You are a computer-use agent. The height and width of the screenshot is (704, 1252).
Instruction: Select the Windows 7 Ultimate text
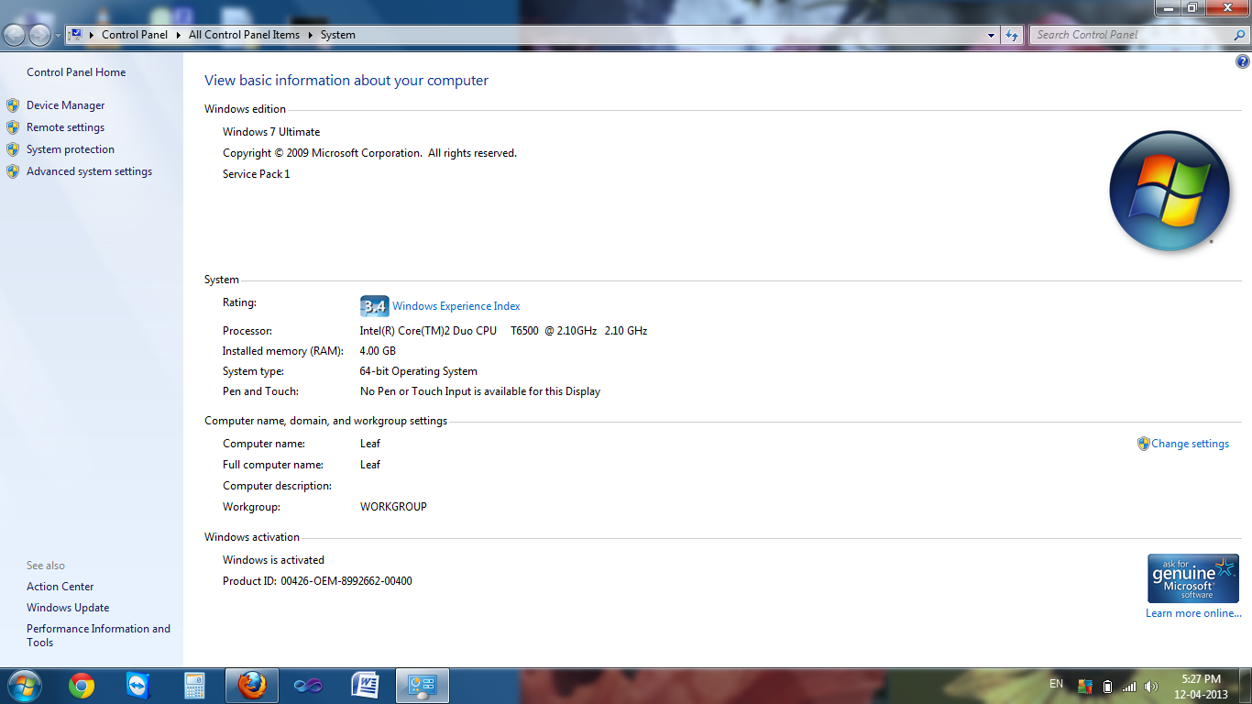pyautogui.click(x=271, y=132)
